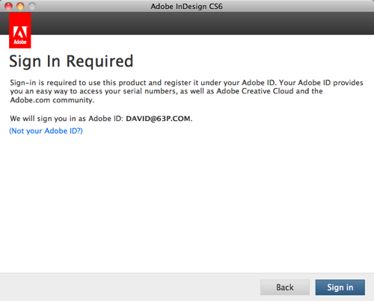Image resolution: width=374 pixels, height=301 pixels.
Task: Click the gray footer bar beside Back
Action: click(x=129, y=287)
